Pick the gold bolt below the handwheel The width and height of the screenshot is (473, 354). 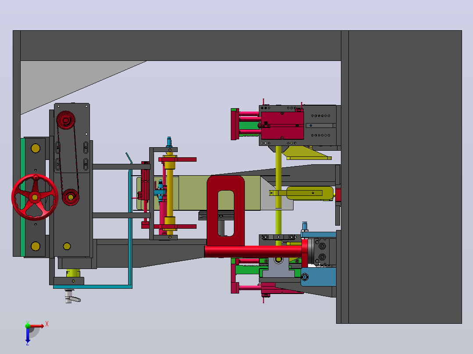click(36, 246)
